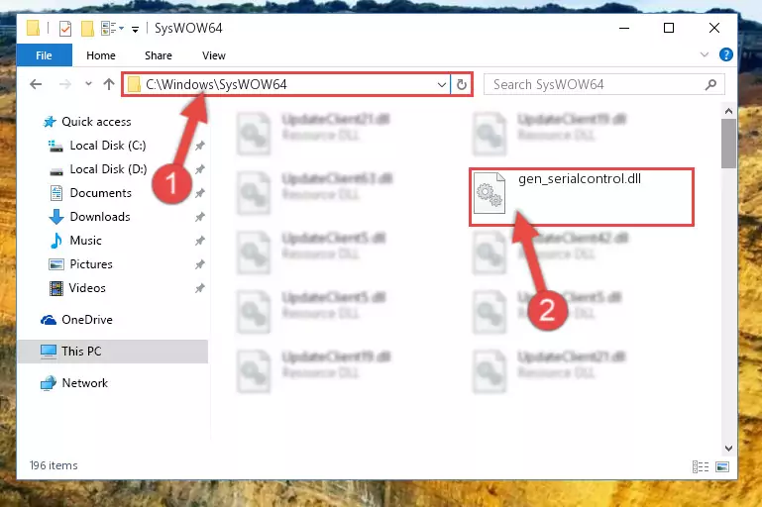The height and width of the screenshot is (507, 762).
Task: Click the 196 items status text
Action: [54, 465]
